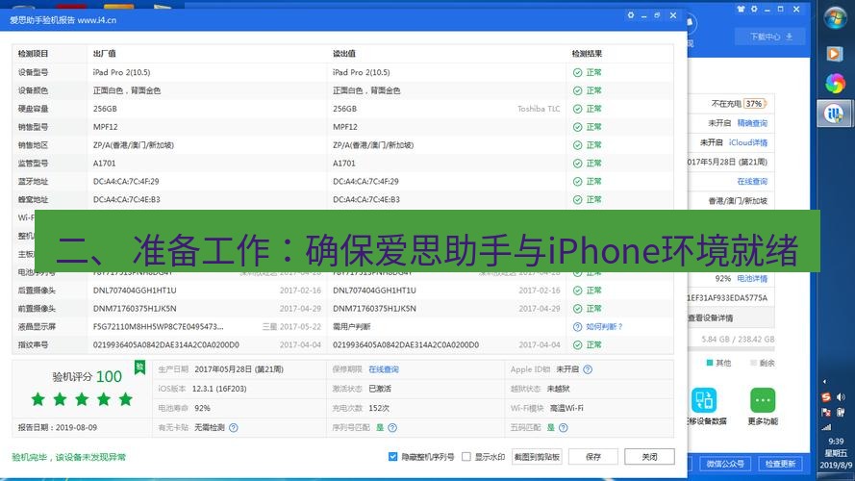Image resolution: width=855 pixels, height=481 pixels.
Task: Select 5.84 GB / 238.42 GB storage text
Action: [738, 340]
